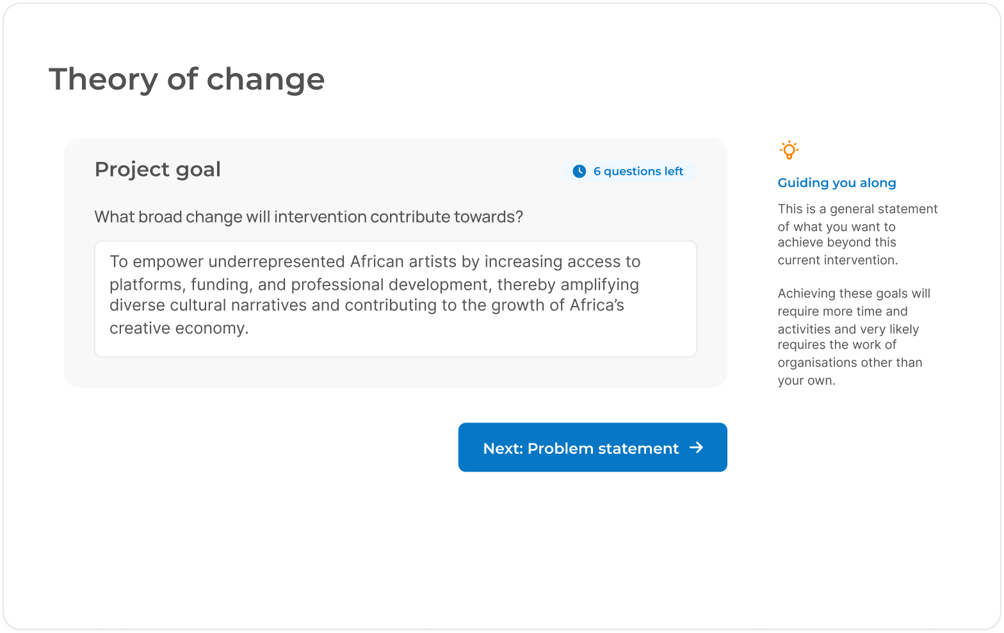Click the arrow icon in Next button
The height and width of the screenshot is (633, 1004).
696,448
